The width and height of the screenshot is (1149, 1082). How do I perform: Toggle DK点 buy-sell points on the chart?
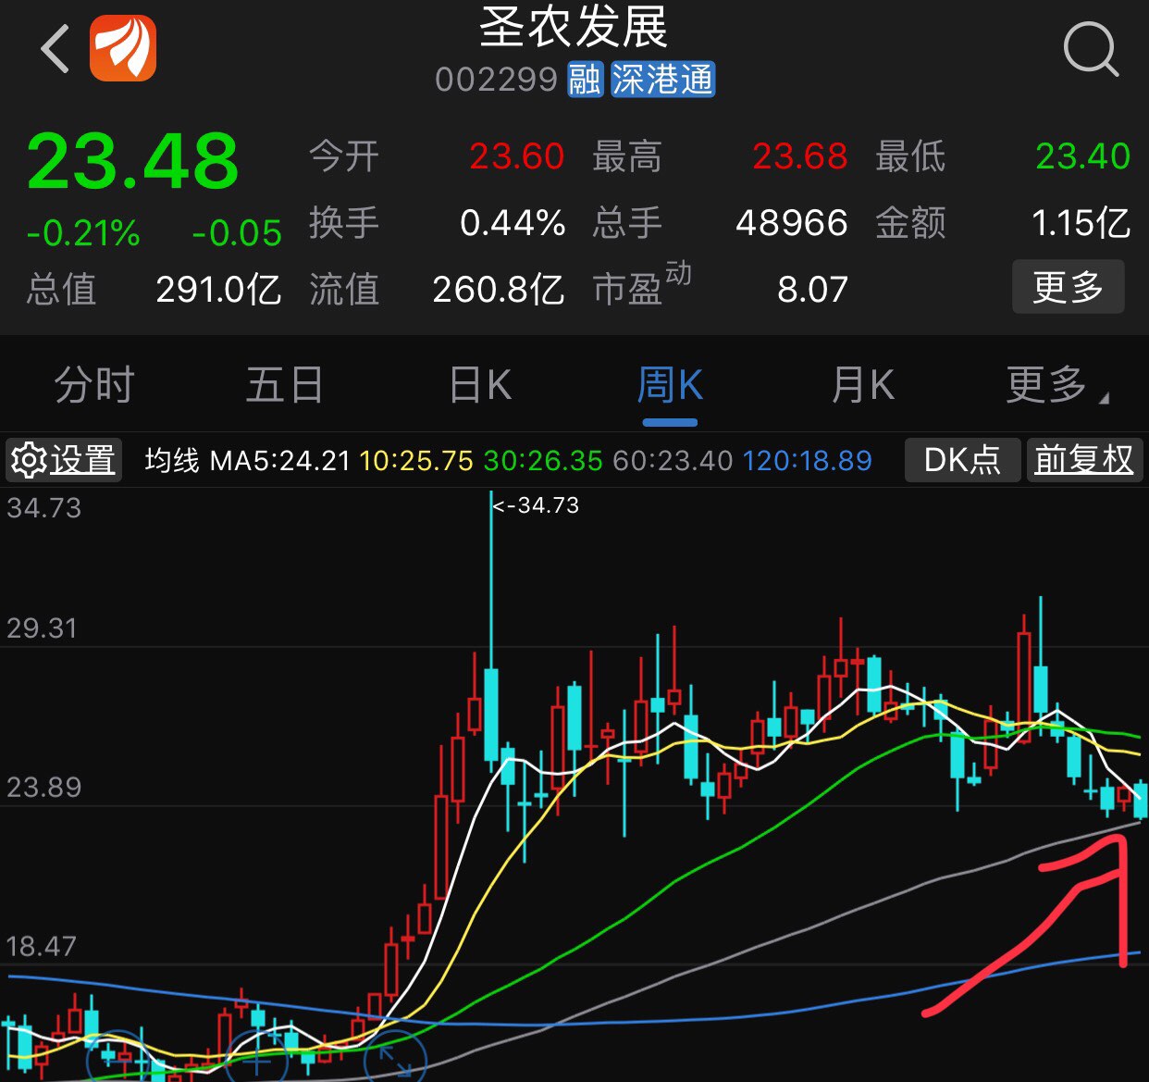coord(962,460)
